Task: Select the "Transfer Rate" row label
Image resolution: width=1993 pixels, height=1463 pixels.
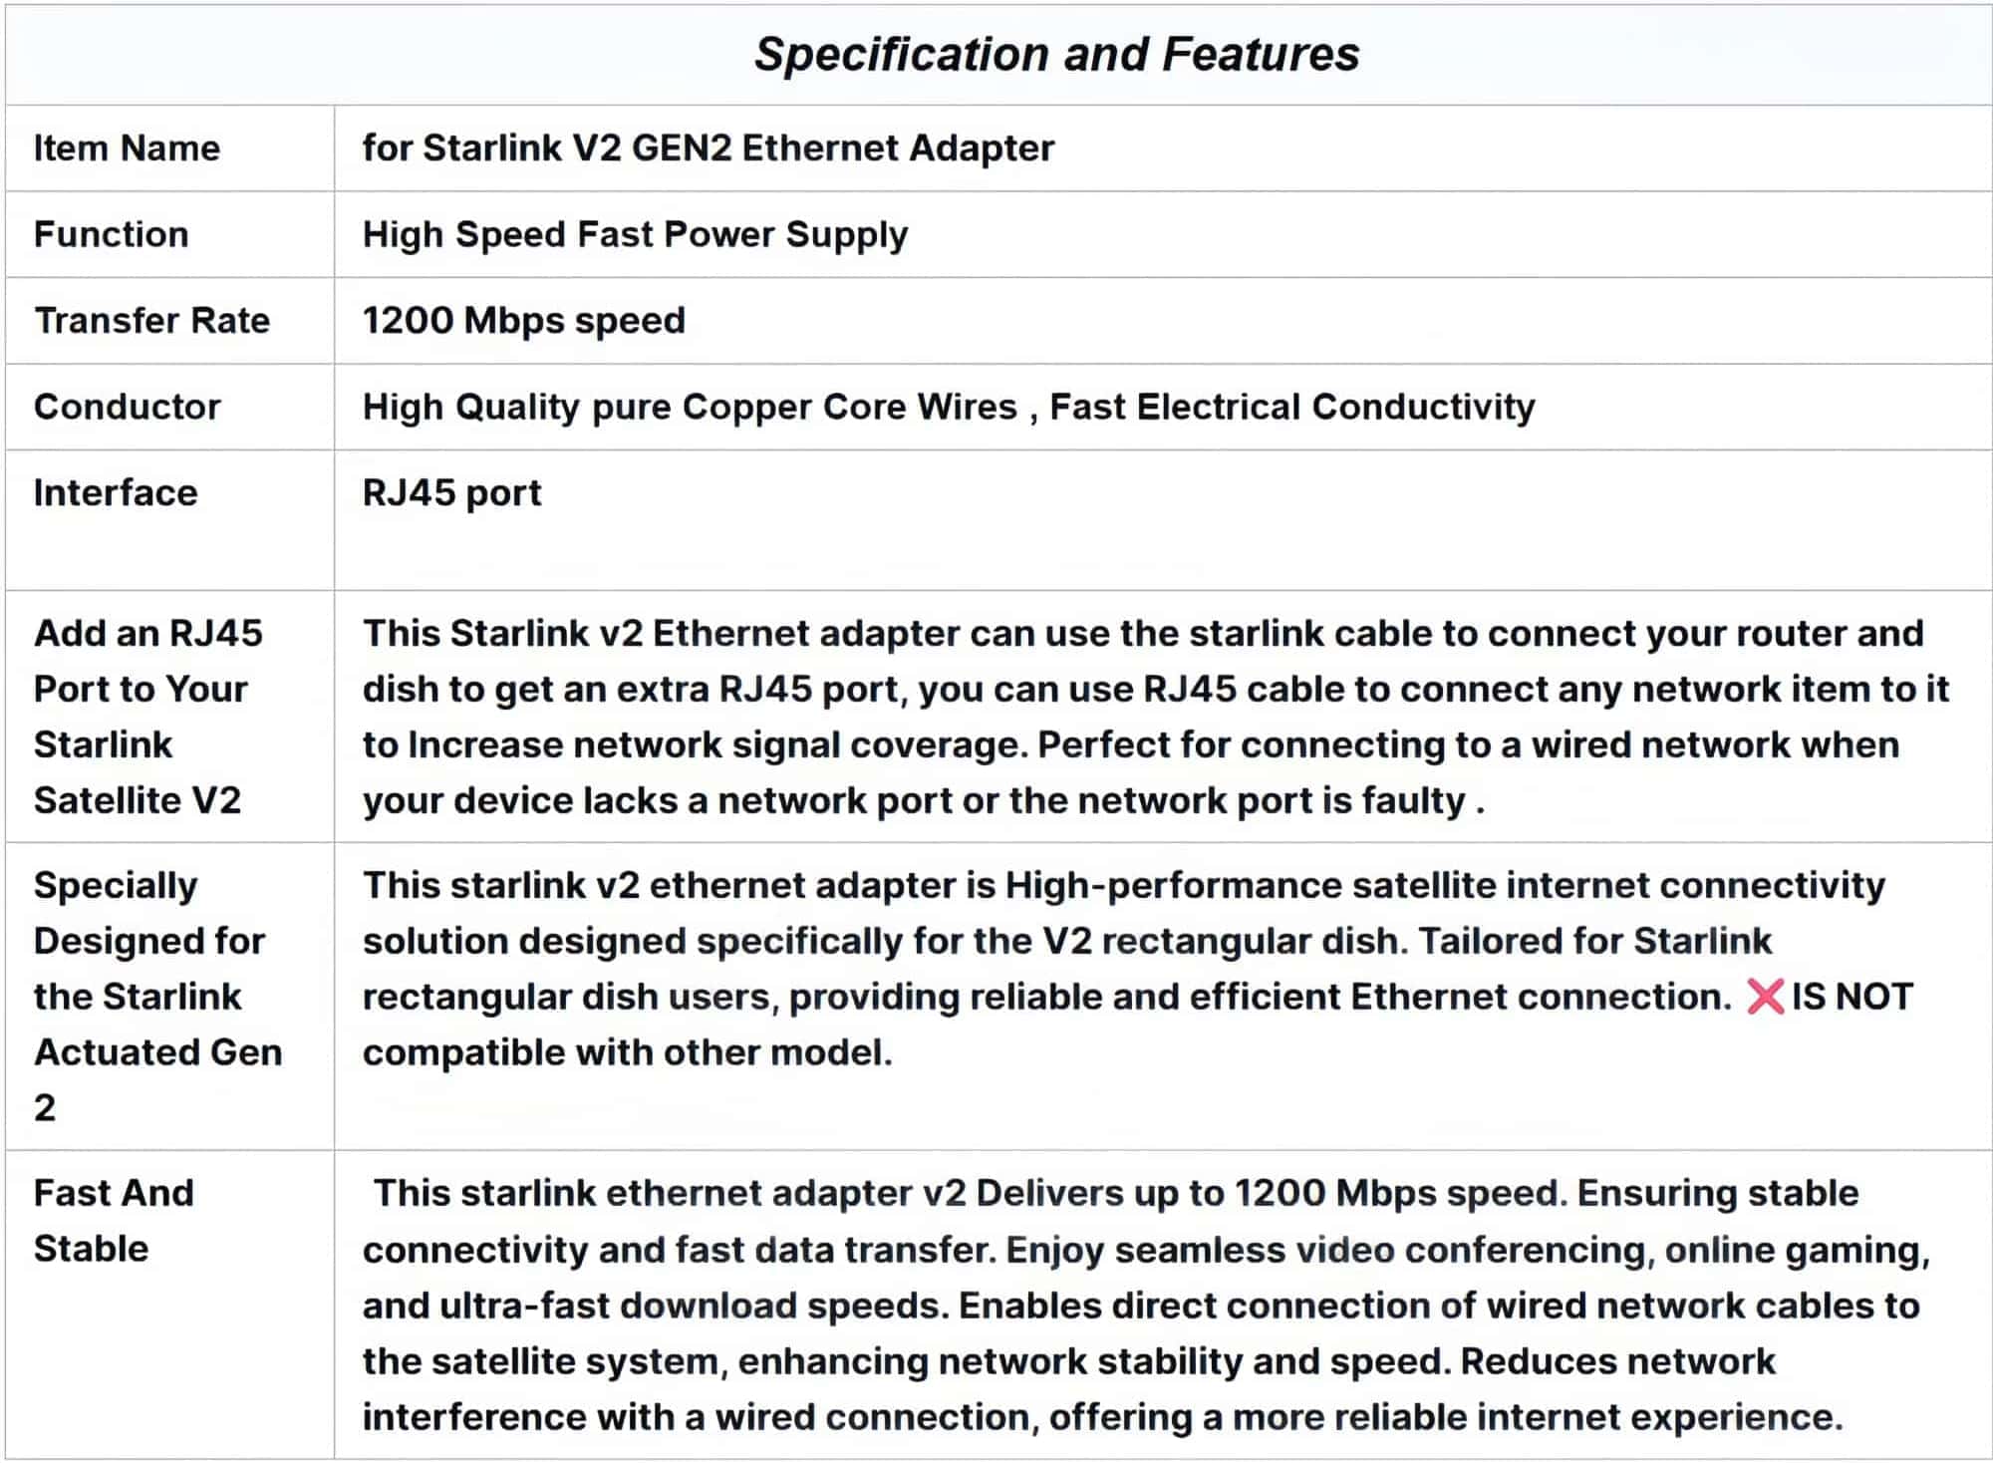Action: point(151,320)
